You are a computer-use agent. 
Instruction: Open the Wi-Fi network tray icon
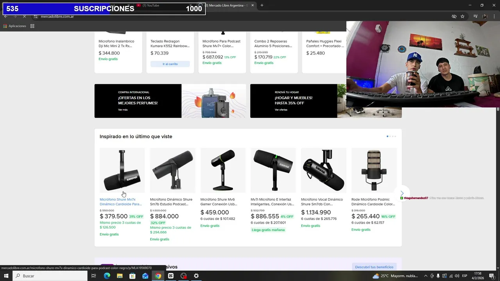(x=451, y=276)
